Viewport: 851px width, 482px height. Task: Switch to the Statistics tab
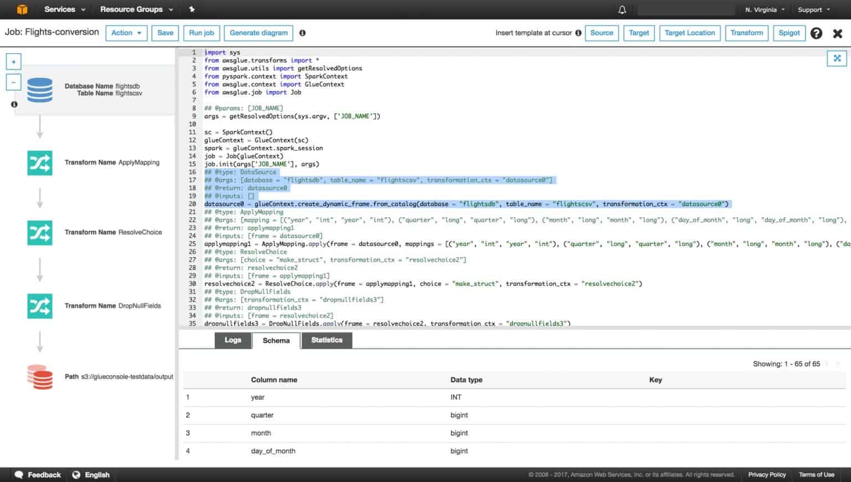[326, 340]
